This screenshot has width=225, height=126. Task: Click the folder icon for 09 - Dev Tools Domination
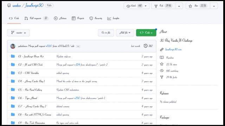(x=13, y=122)
